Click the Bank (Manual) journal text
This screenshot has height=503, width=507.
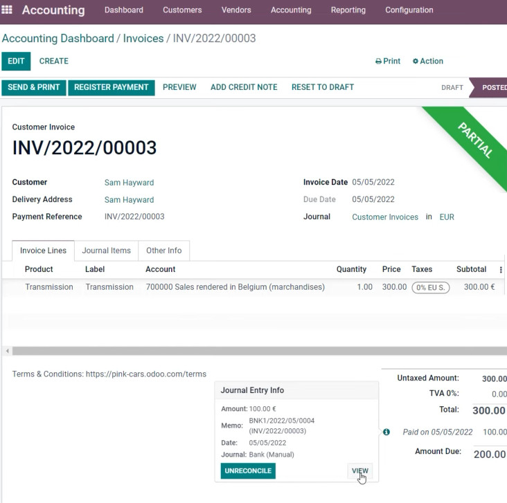click(272, 455)
